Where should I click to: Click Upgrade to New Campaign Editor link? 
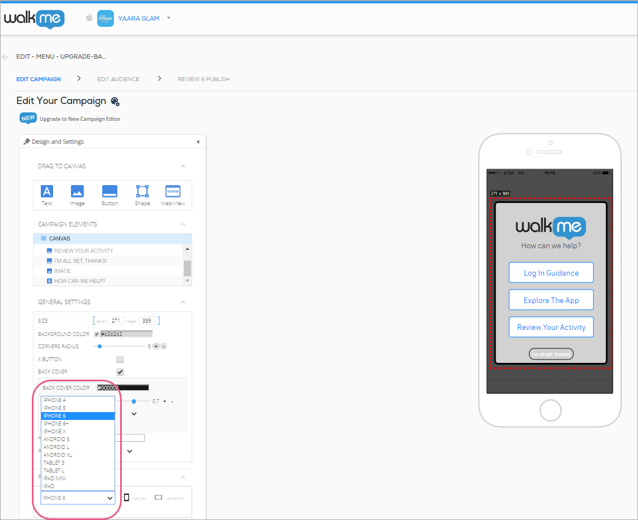(x=80, y=119)
